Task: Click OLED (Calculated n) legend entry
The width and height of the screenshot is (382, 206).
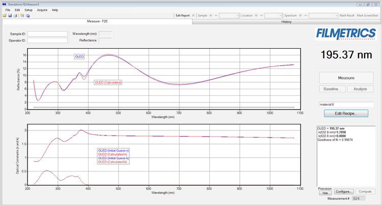Action: 113,154
